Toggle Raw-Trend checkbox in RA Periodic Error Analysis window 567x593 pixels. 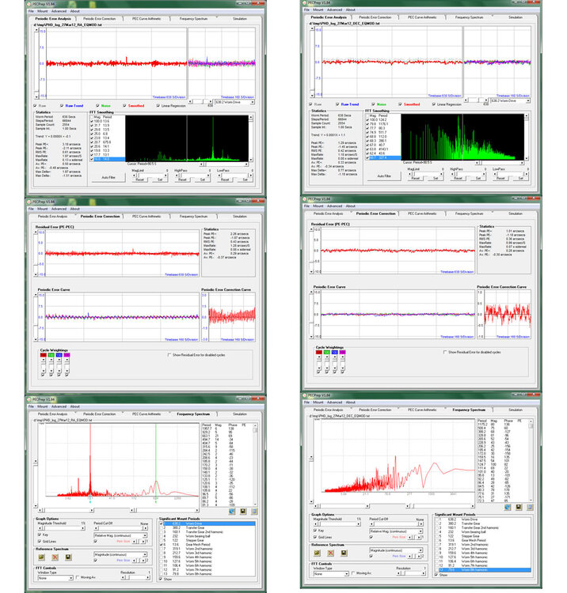62,104
